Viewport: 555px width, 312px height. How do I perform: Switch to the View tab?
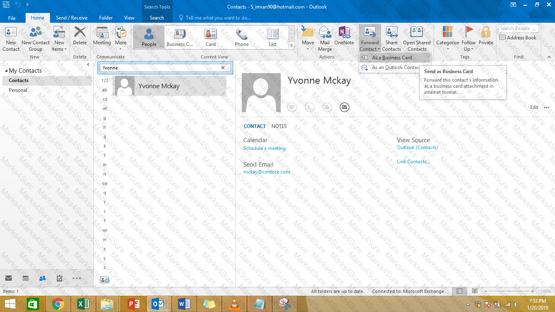coord(129,18)
